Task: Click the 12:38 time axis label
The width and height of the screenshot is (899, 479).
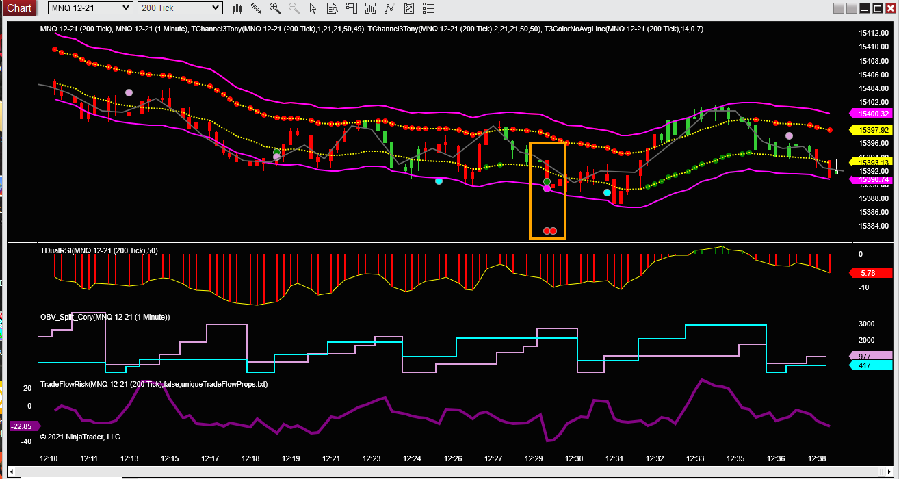Action: (x=816, y=458)
